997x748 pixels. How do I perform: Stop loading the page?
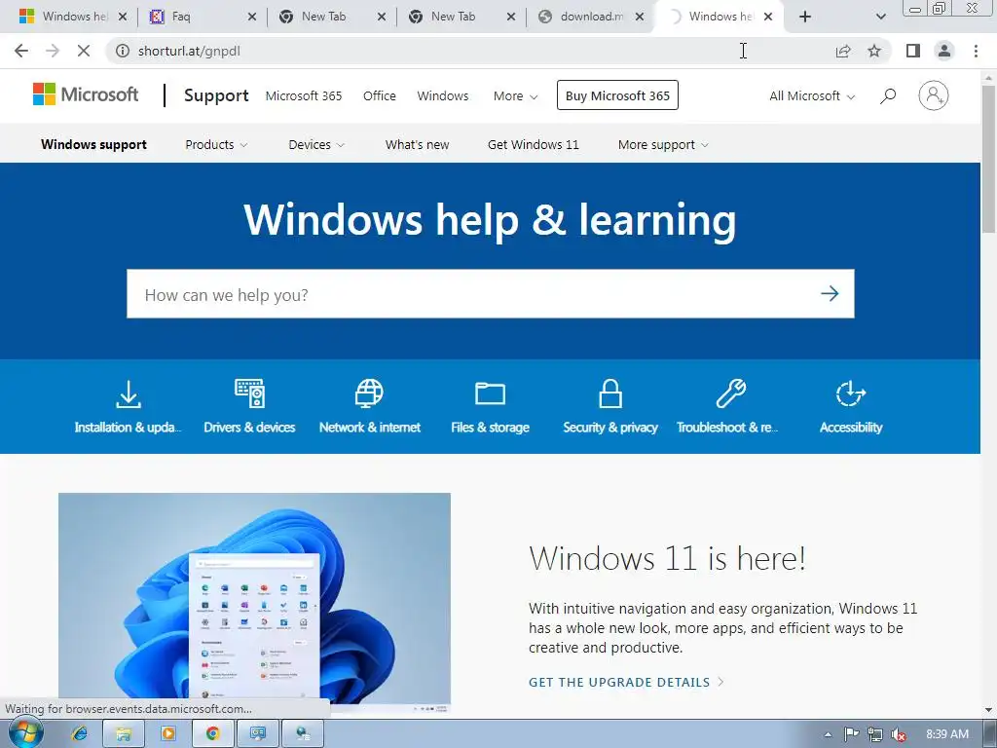pos(84,51)
